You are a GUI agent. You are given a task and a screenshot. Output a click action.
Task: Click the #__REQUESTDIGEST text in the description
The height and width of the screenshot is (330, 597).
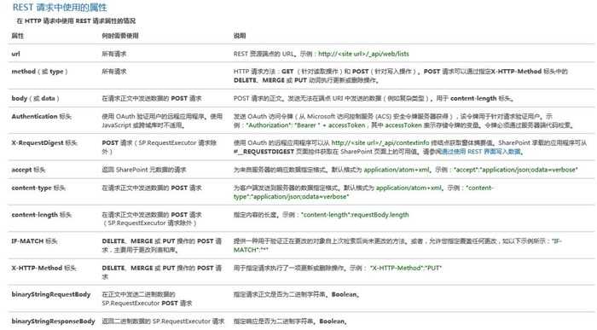coord(264,152)
